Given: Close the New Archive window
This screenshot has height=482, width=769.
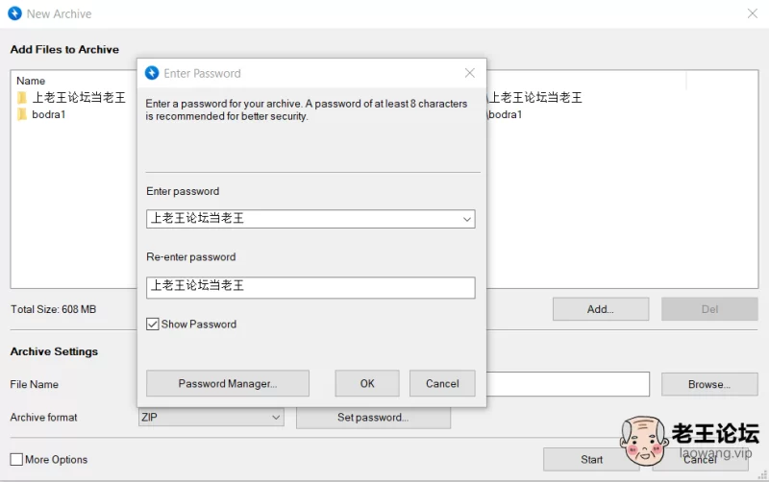Looking at the screenshot, I should pyautogui.click(x=752, y=13).
